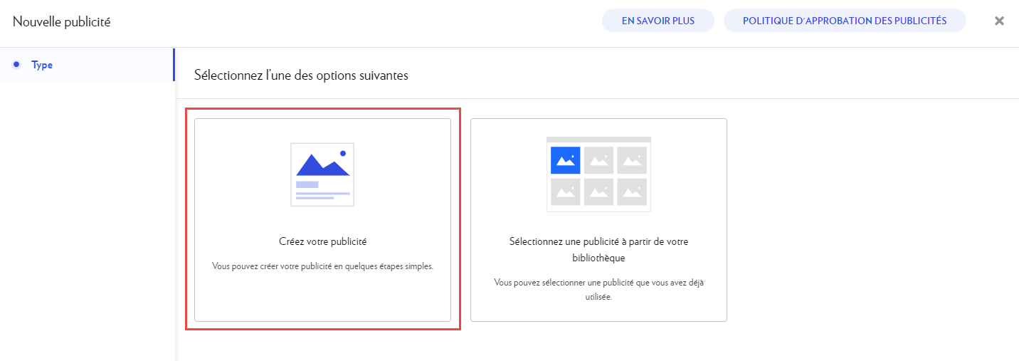Viewport: 1019px width, 361px height.
Task: Click the mountain picture in the create-ad illustration
Action: [x=322, y=164]
